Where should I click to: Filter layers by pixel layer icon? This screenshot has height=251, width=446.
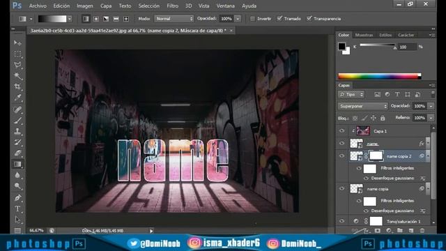coord(377,95)
